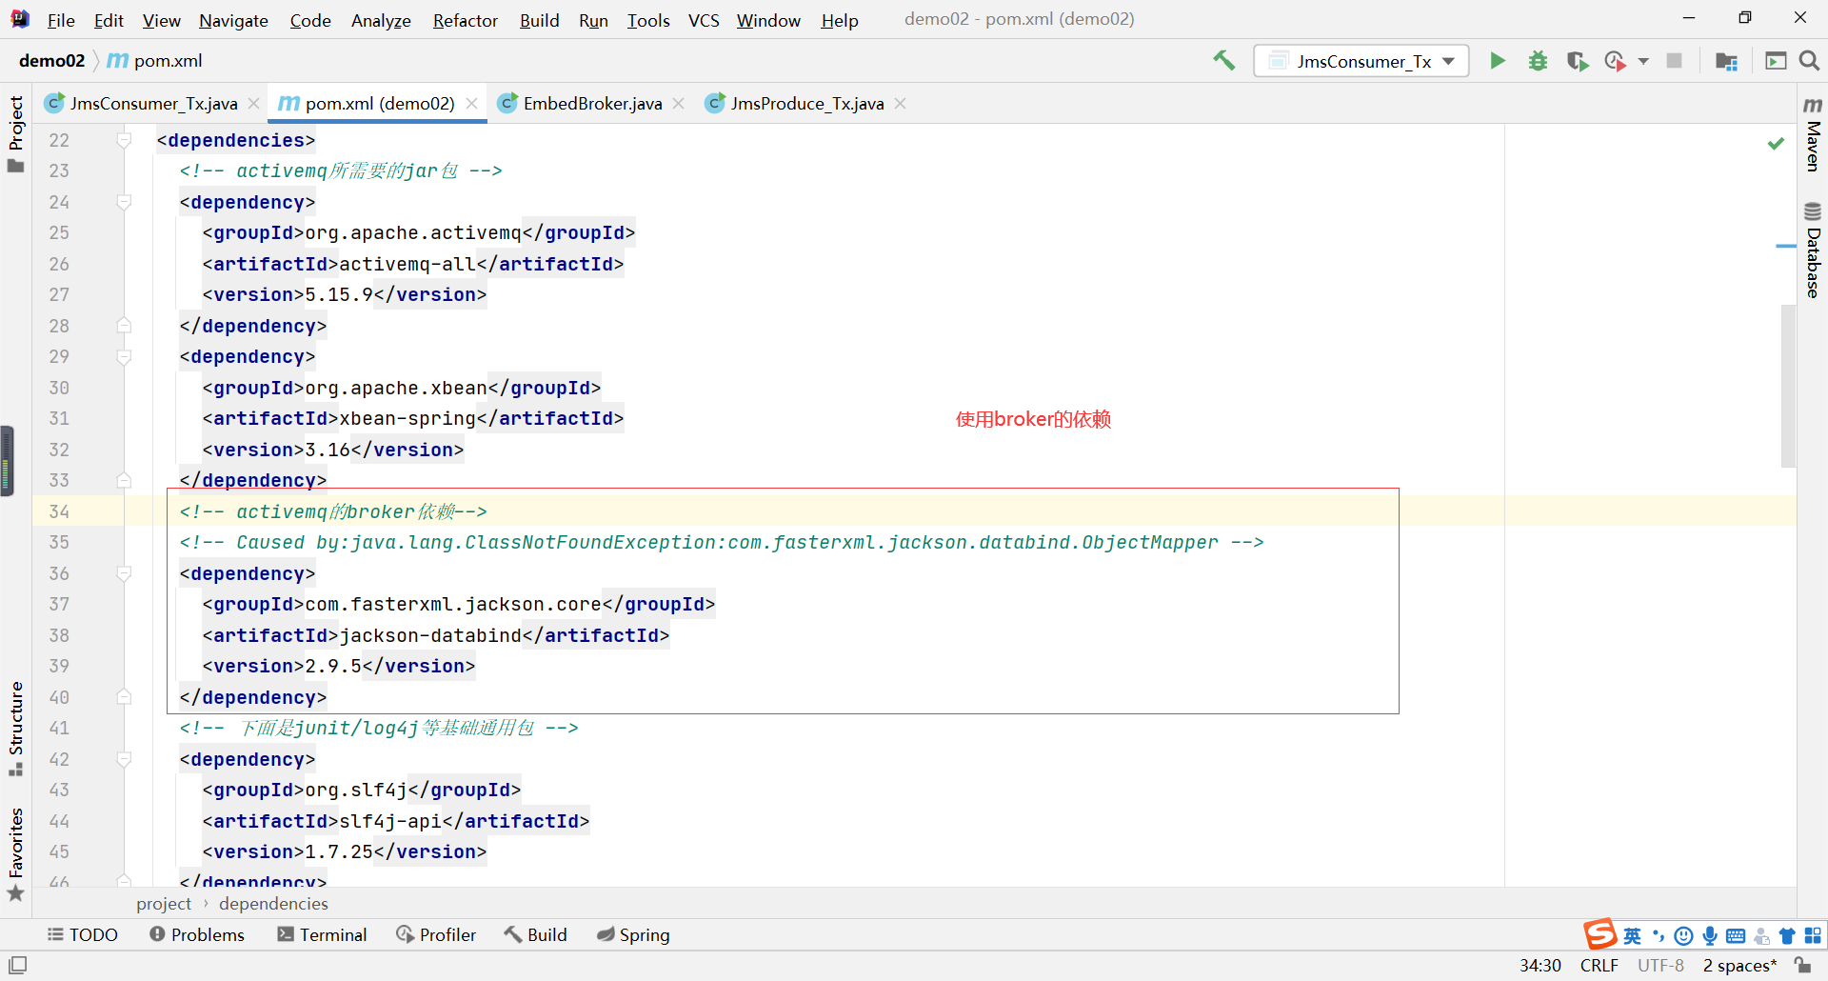Click the read-only lock icon in status bar
Screen dimensions: 1828x981
click(x=1803, y=965)
